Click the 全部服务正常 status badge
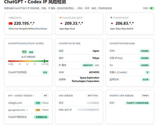The width and height of the screenshot is (163, 126). pos(41,117)
